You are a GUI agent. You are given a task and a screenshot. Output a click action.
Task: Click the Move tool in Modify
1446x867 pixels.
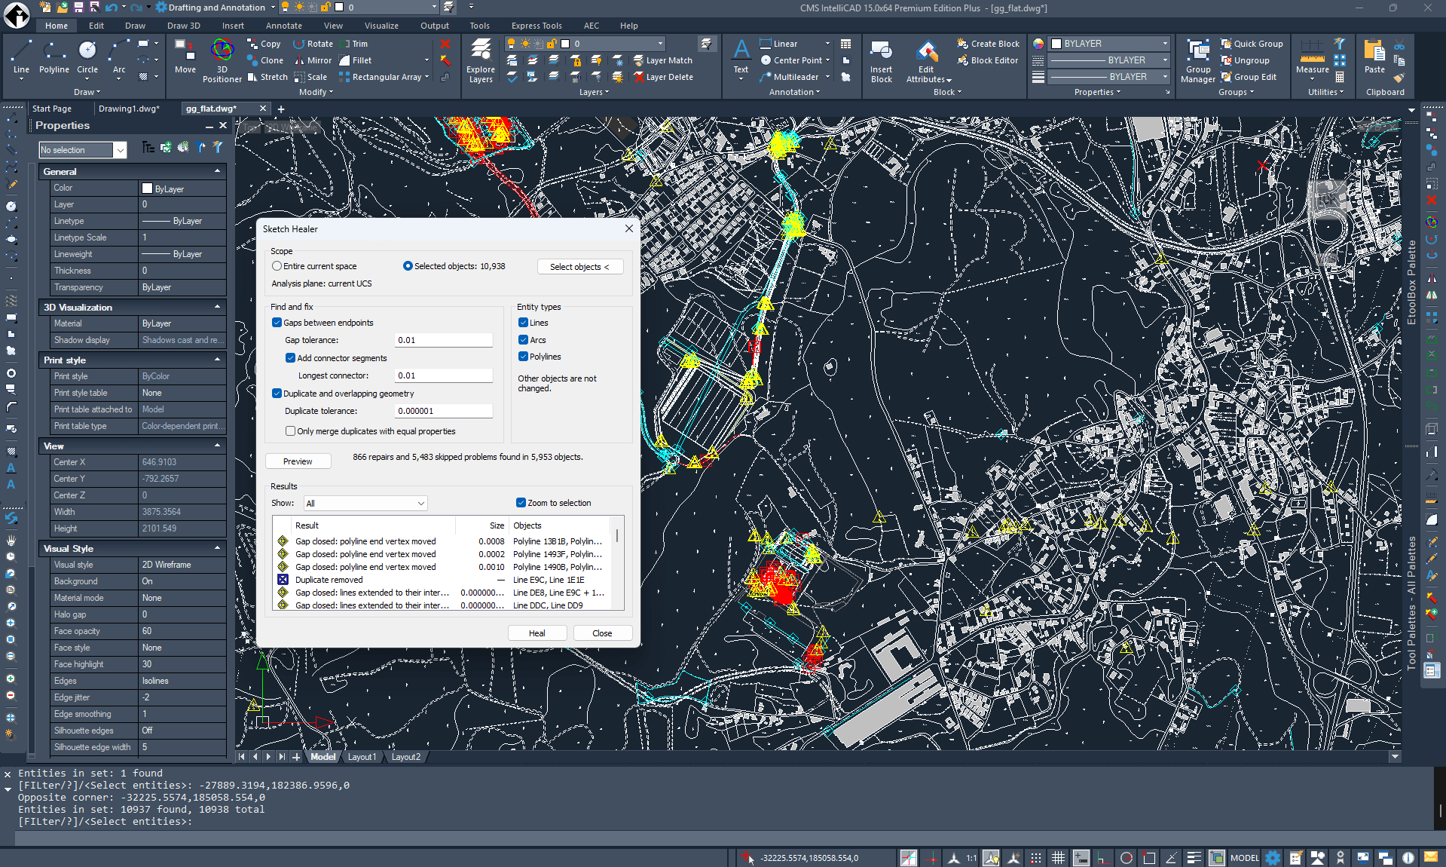point(185,58)
